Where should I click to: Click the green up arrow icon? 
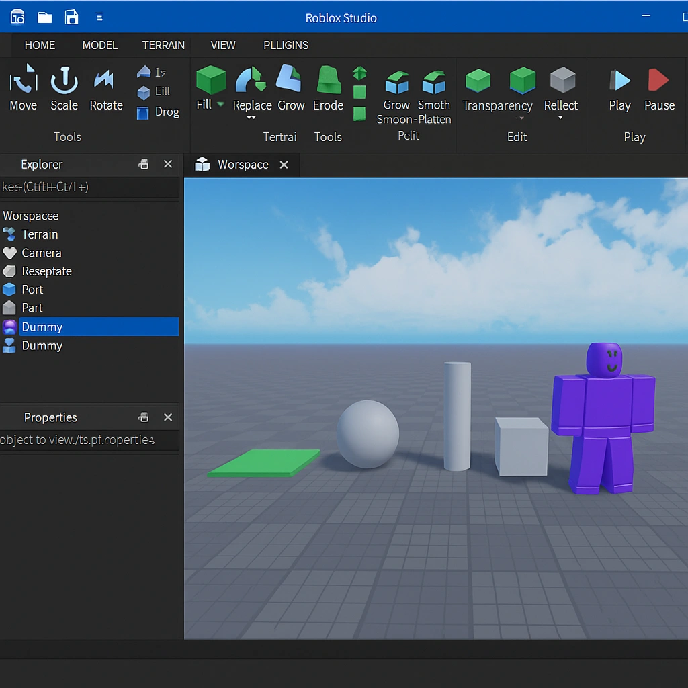[359, 73]
